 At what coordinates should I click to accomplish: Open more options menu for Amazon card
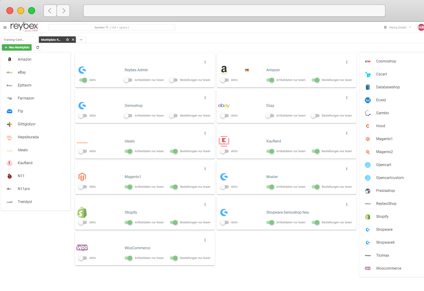pyautogui.click(x=347, y=62)
